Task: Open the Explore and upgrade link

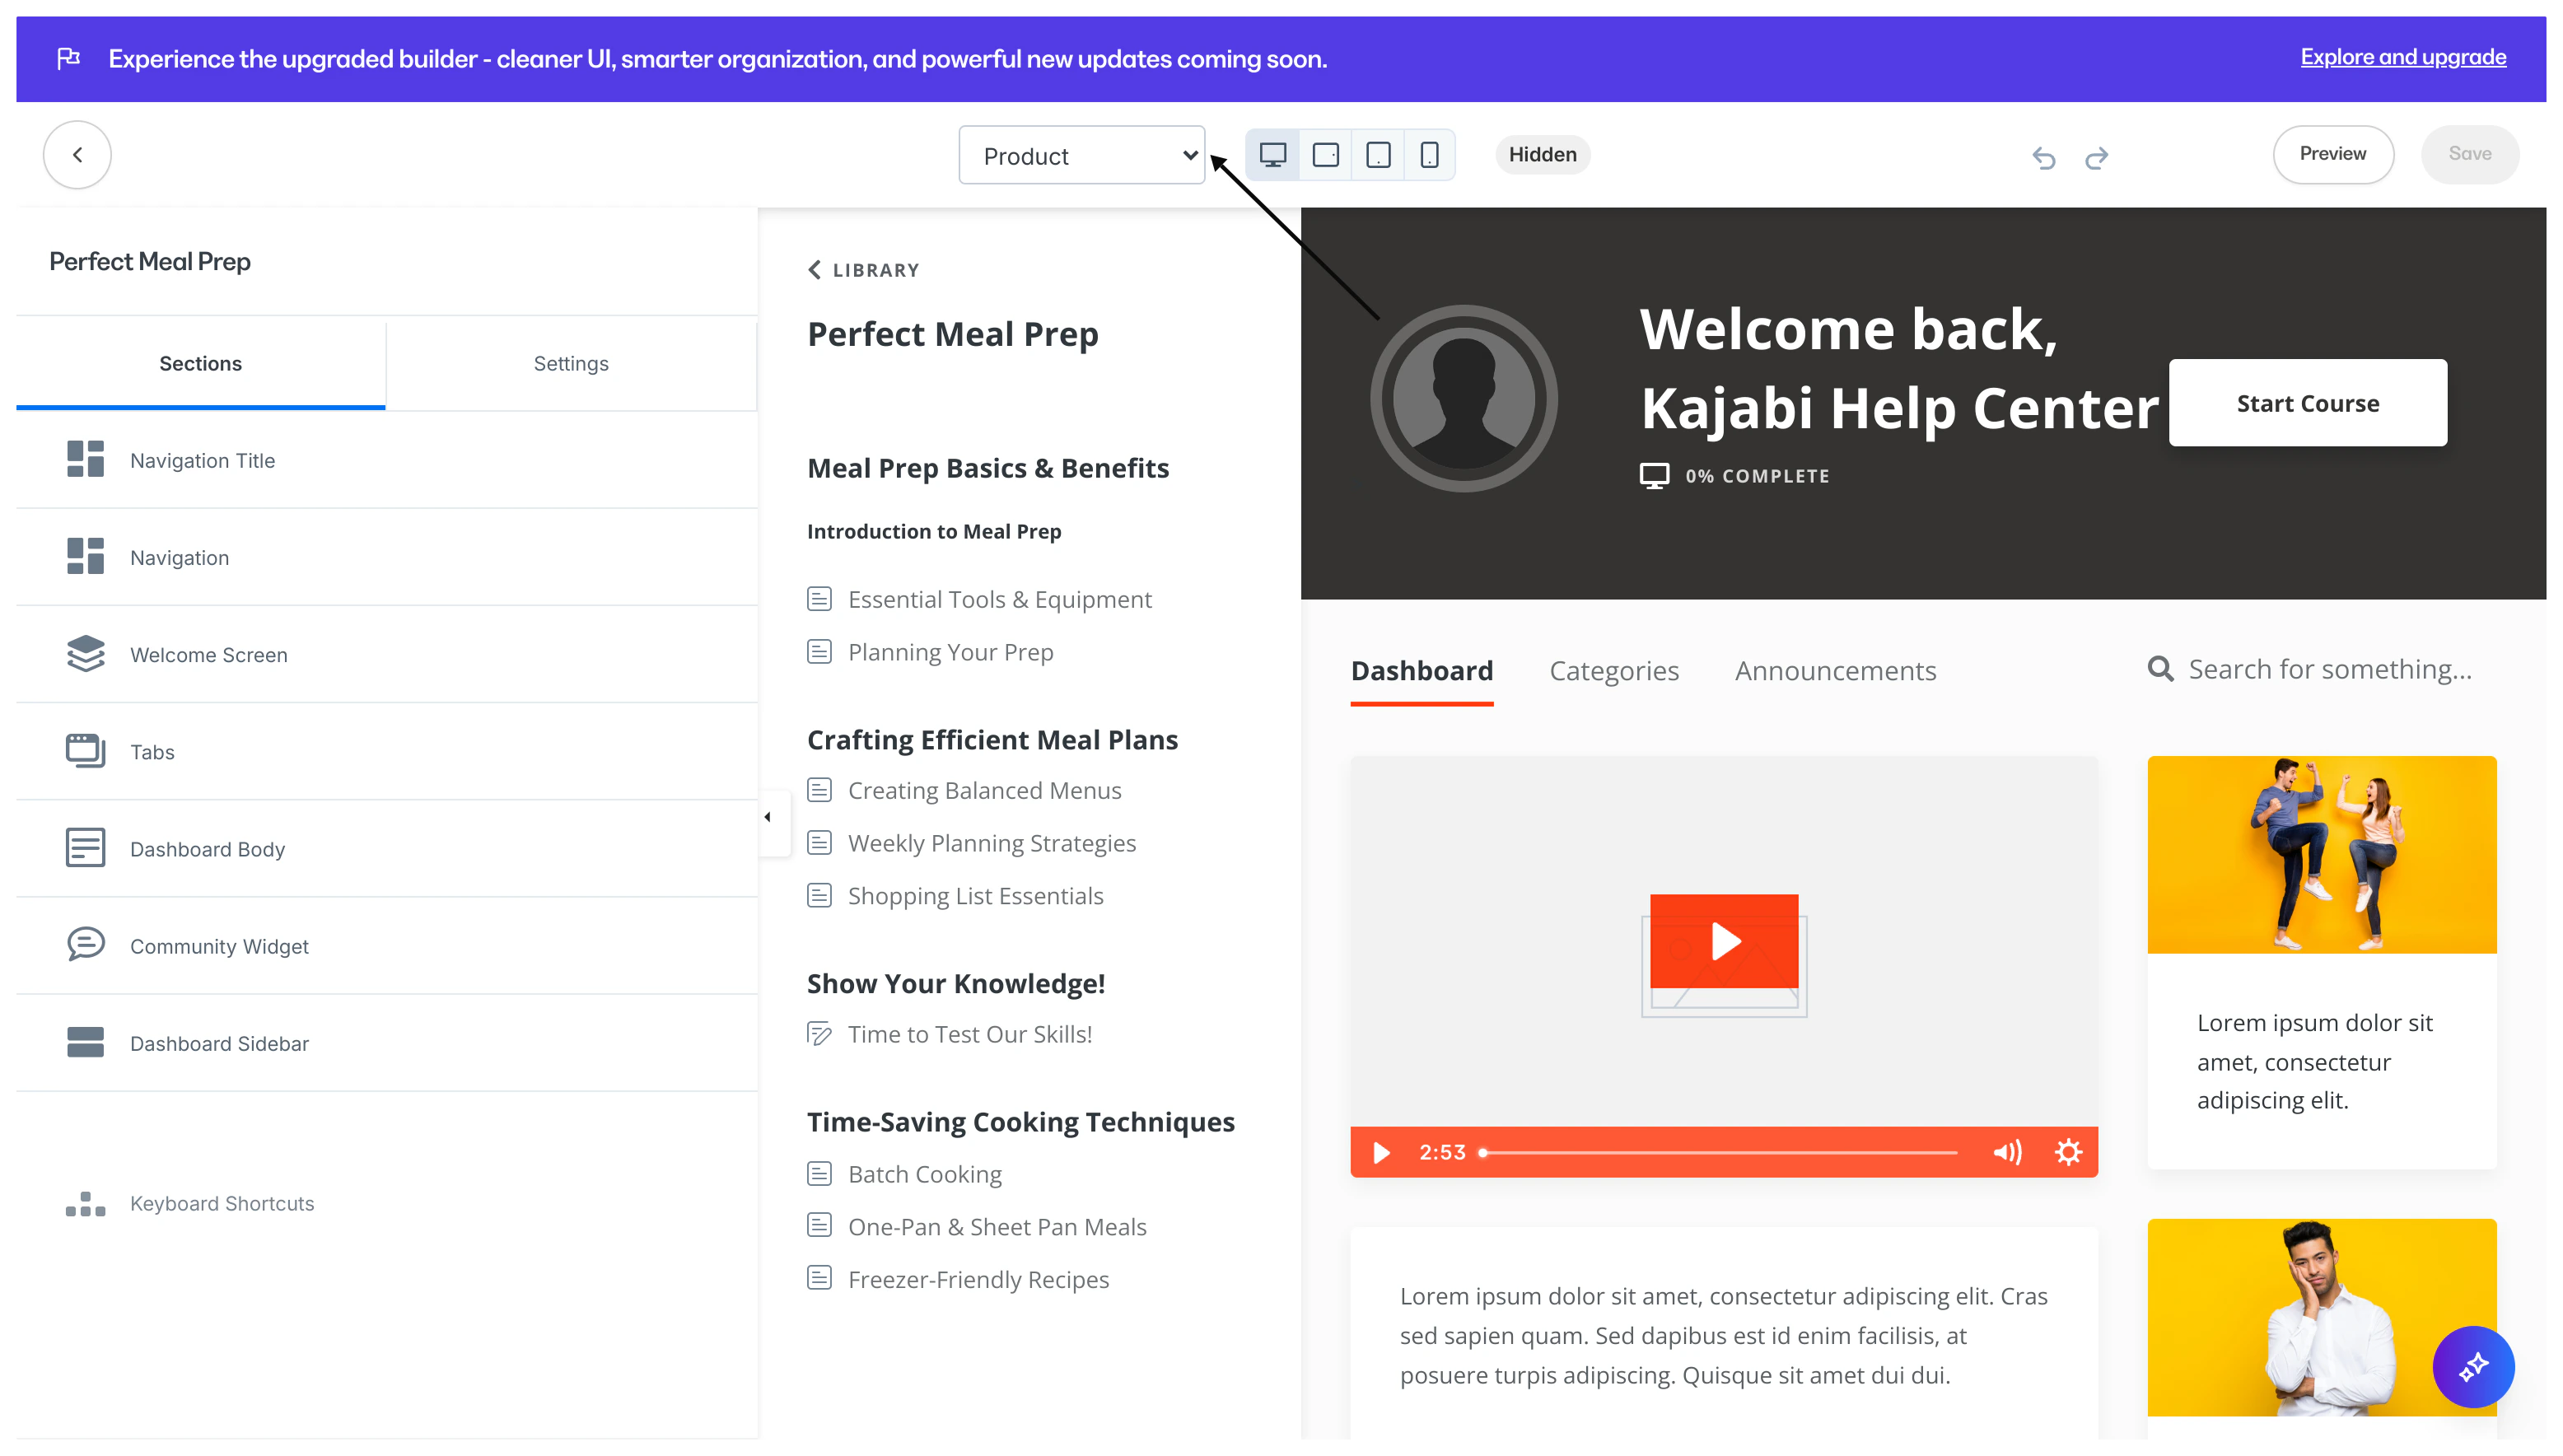Action: pyautogui.click(x=2403, y=58)
